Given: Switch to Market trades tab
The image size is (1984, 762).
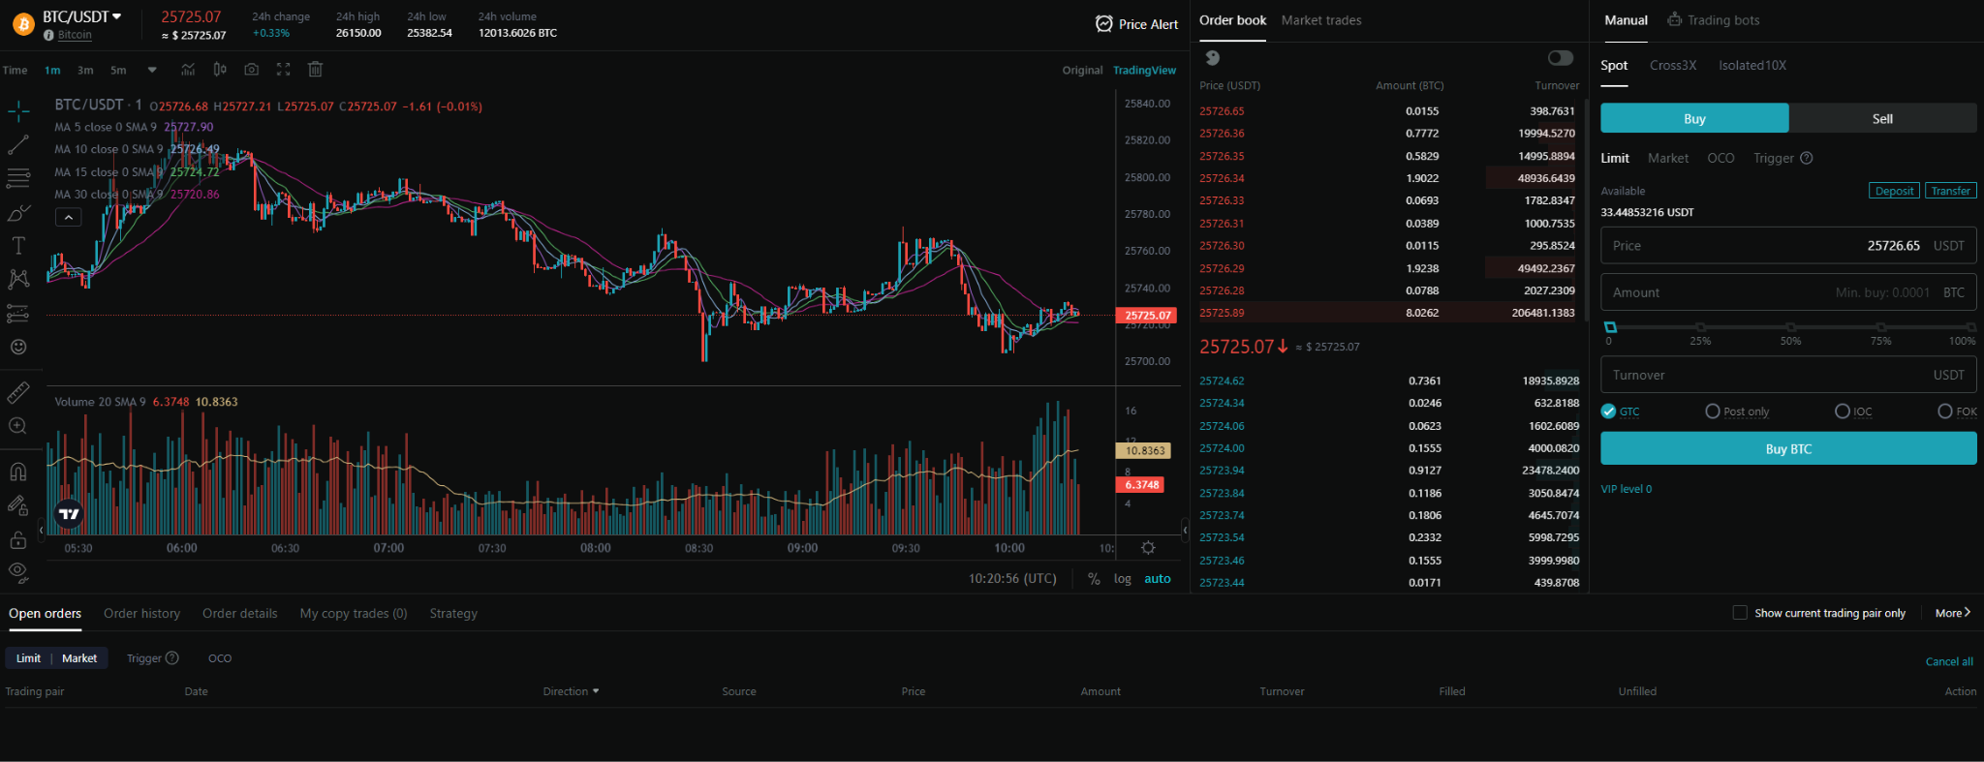Looking at the screenshot, I should point(1321,20).
